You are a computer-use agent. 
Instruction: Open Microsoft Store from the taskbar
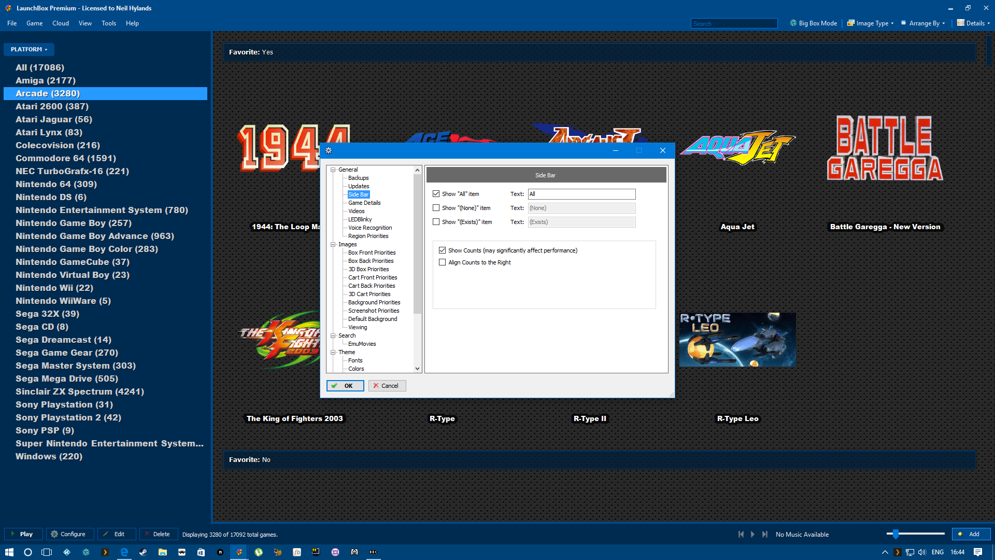[201, 552]
